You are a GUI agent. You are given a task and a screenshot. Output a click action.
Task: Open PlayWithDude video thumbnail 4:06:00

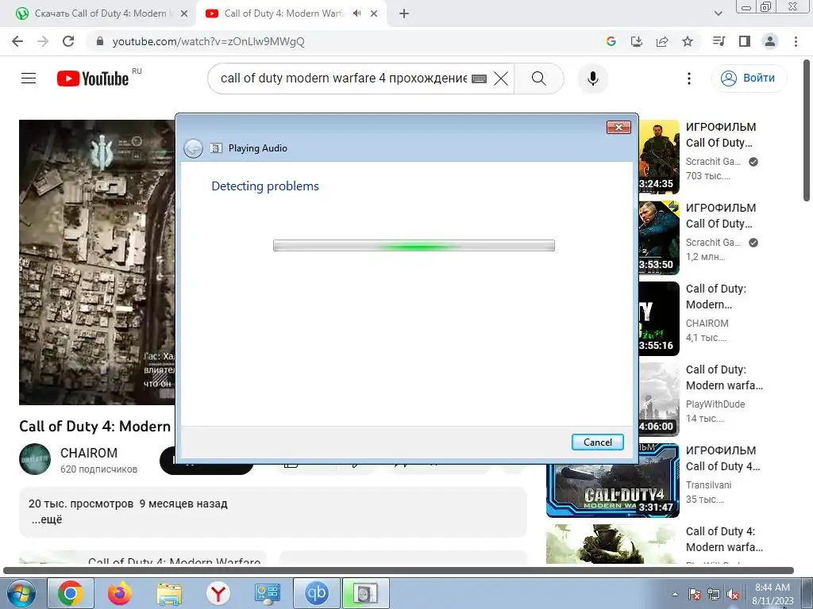click(658, 400)
